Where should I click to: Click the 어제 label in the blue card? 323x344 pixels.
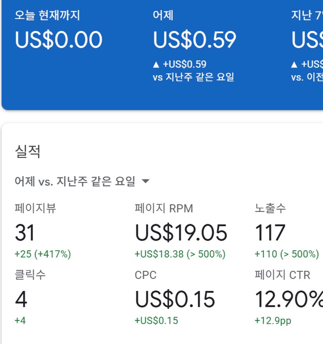click(163, 16)
